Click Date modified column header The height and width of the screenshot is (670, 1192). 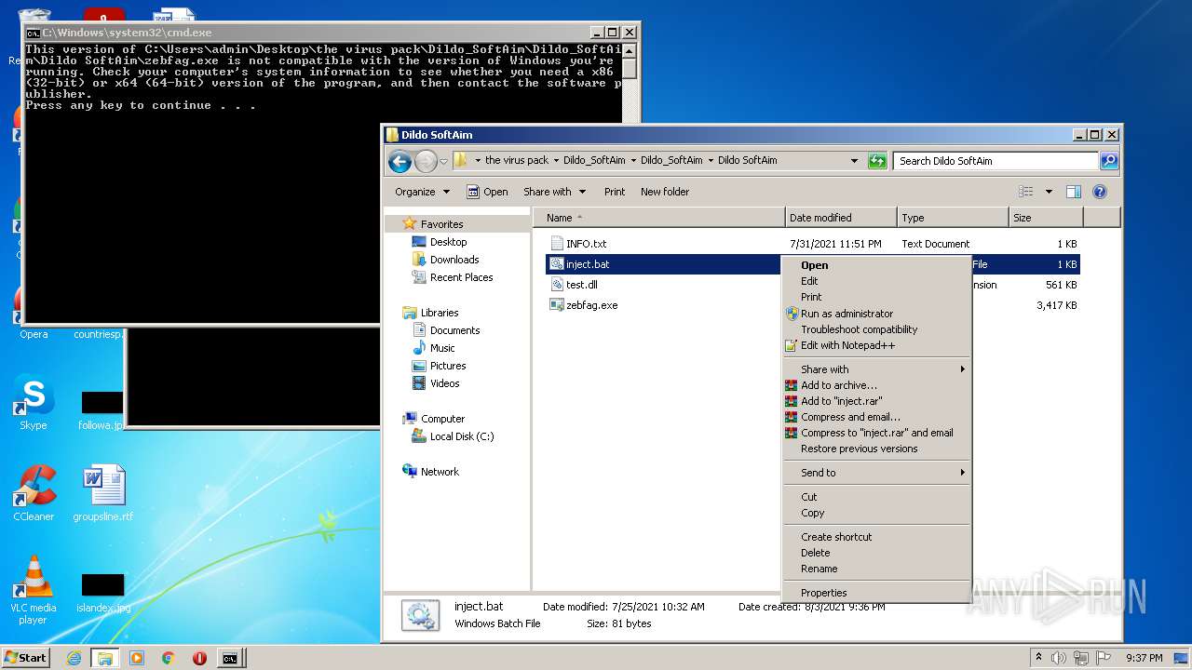tap(841, 218)
